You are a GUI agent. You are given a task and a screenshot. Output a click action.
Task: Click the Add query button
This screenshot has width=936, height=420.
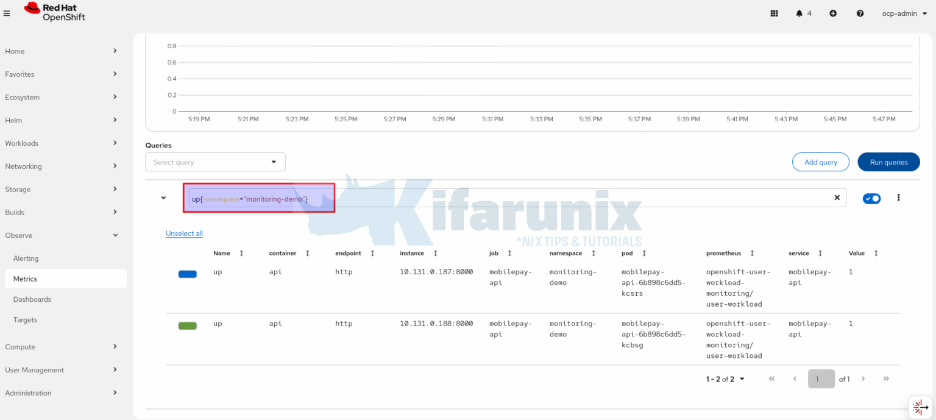(x=820, y=162)
